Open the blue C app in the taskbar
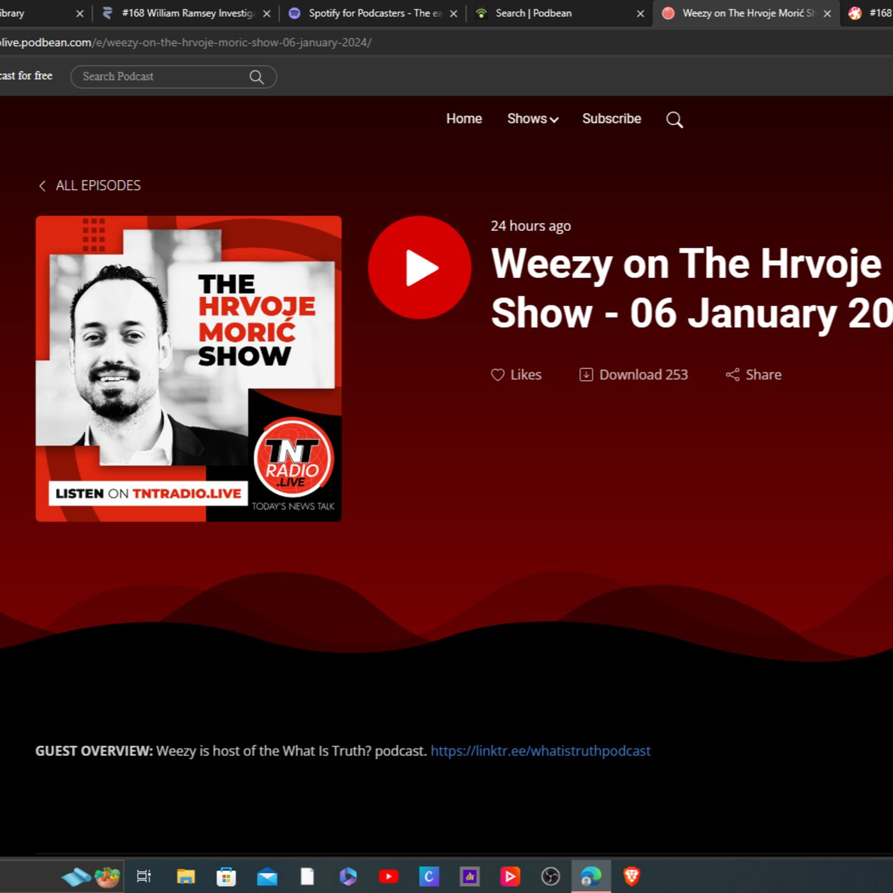 click(429, 876)
